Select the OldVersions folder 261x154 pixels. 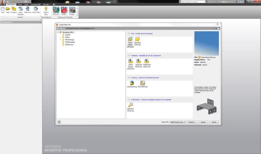69,45
